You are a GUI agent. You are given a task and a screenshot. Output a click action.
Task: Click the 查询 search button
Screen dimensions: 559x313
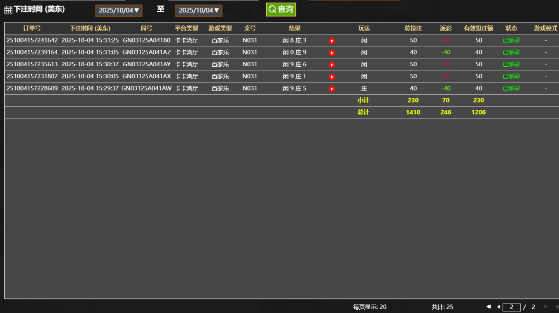tap(281, 9)
